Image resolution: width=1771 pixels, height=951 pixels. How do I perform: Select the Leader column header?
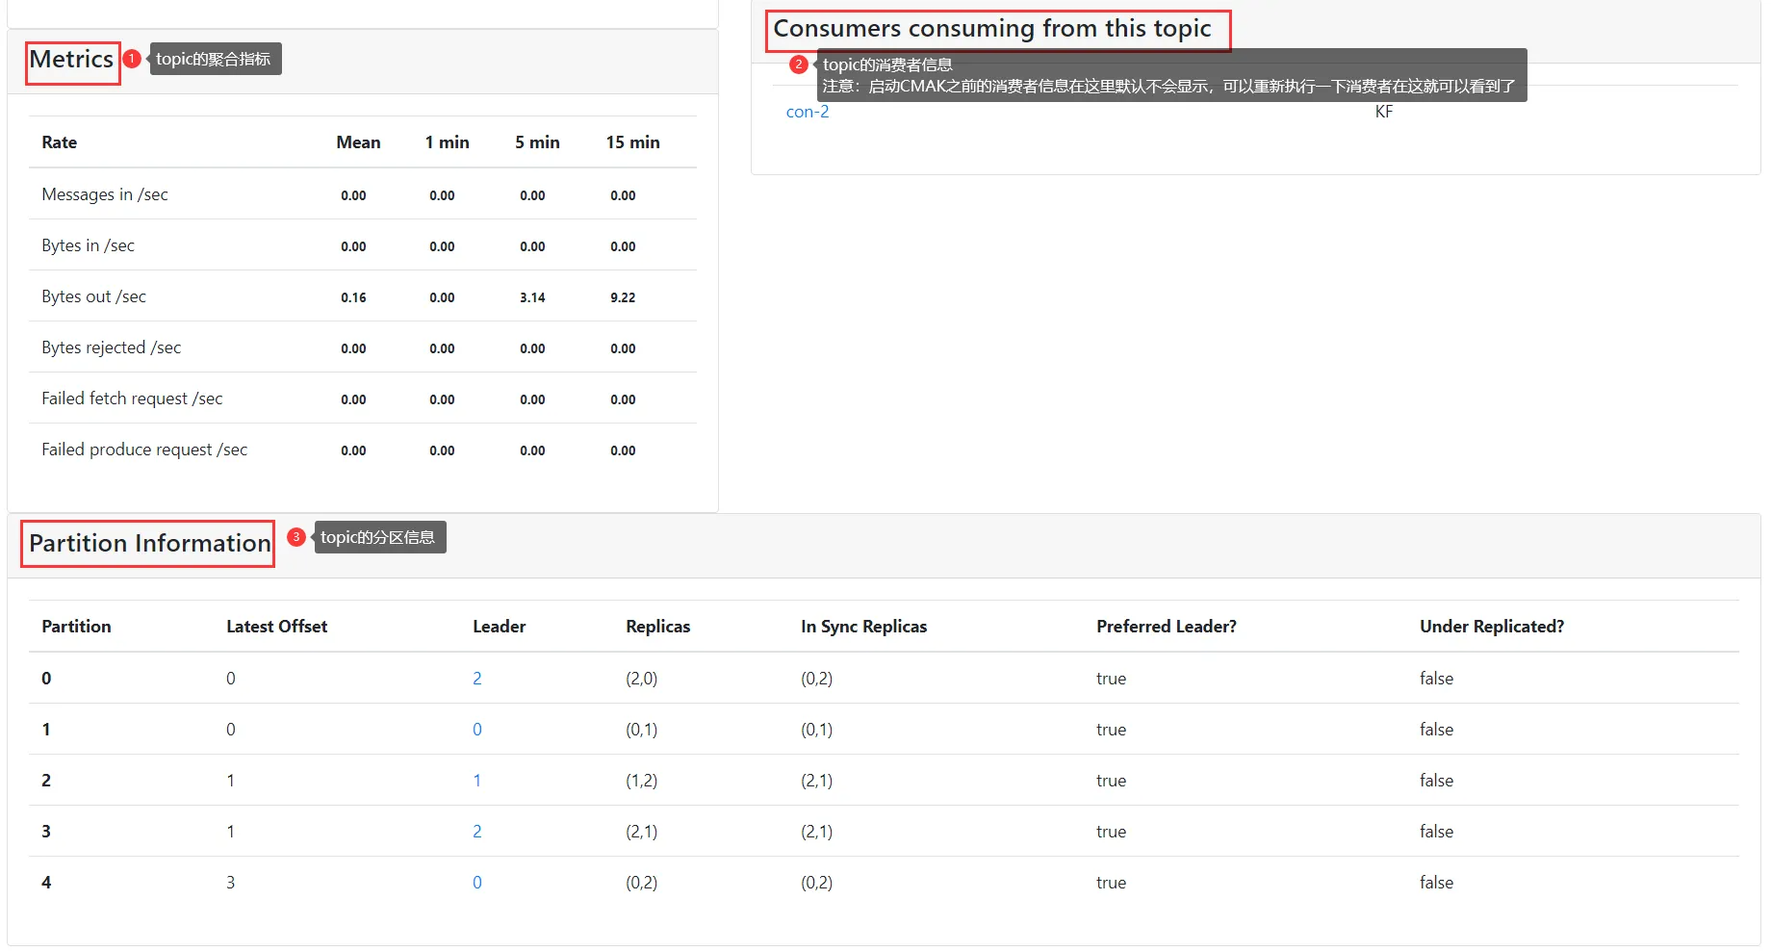click(x=500, y=627)
